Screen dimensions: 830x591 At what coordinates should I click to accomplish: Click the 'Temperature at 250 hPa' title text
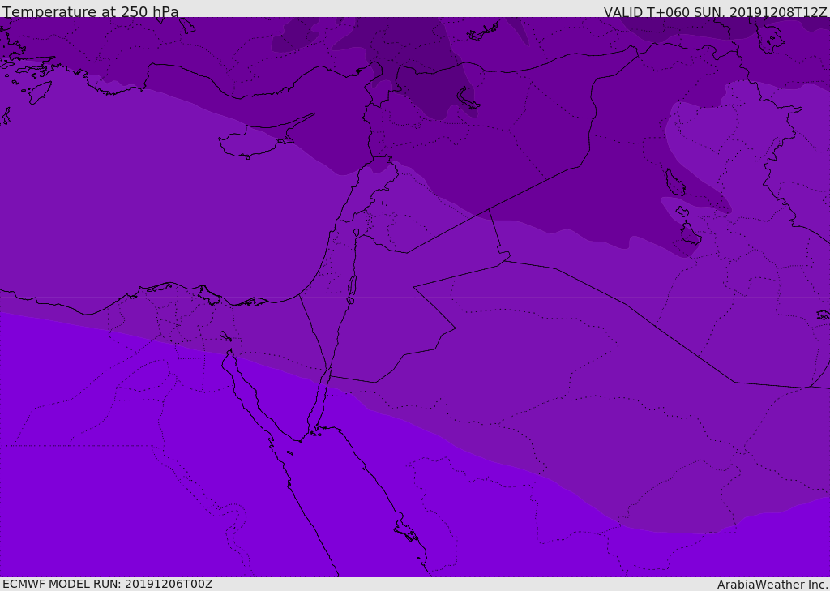[x=91, y=11]
